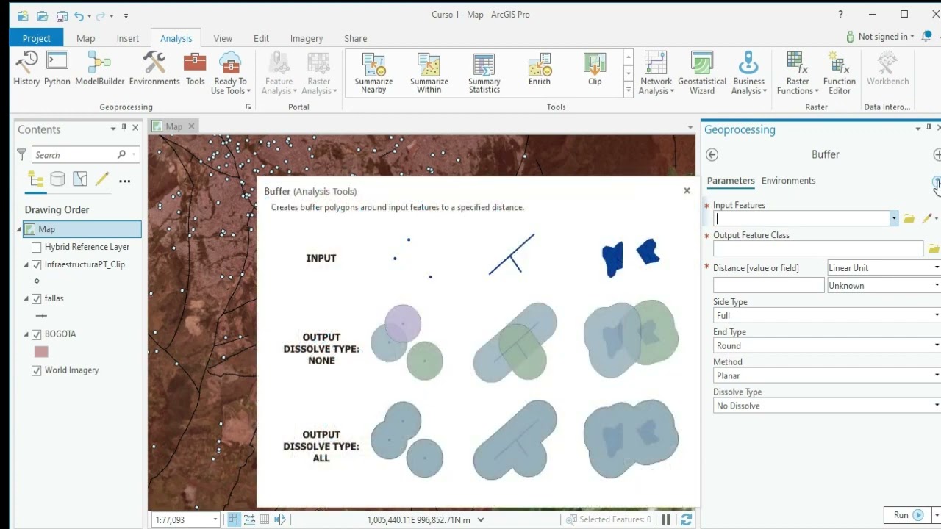
Task: Launch Geostatistical Wizard
Action: tap(702, 73)
